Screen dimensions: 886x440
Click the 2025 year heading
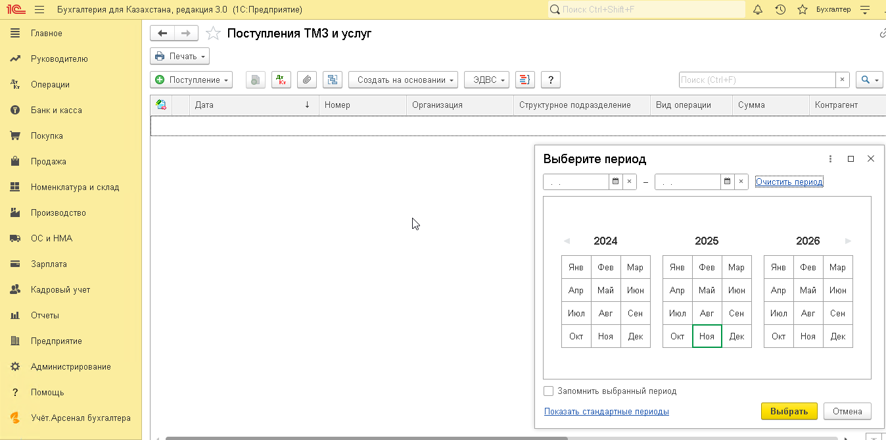pyautogui.click(x=707, y=241)
